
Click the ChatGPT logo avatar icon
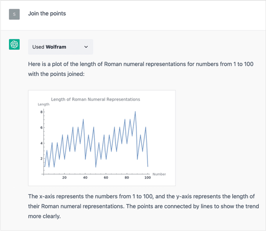[14, 44]
